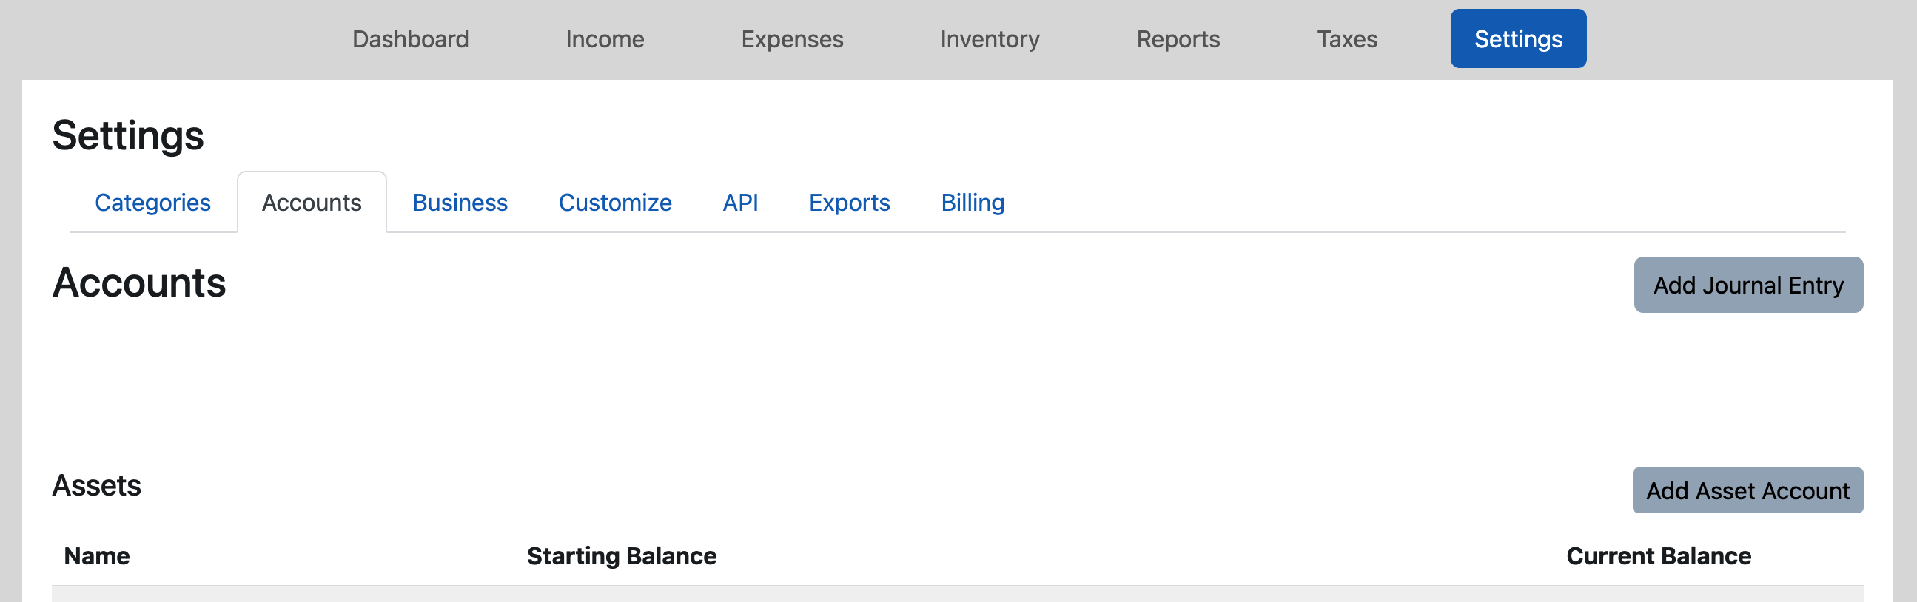The image size is (1917, 602).
Task: Click the Starting Balance column header
Action: pyautogui.click(x=621, y=556)
